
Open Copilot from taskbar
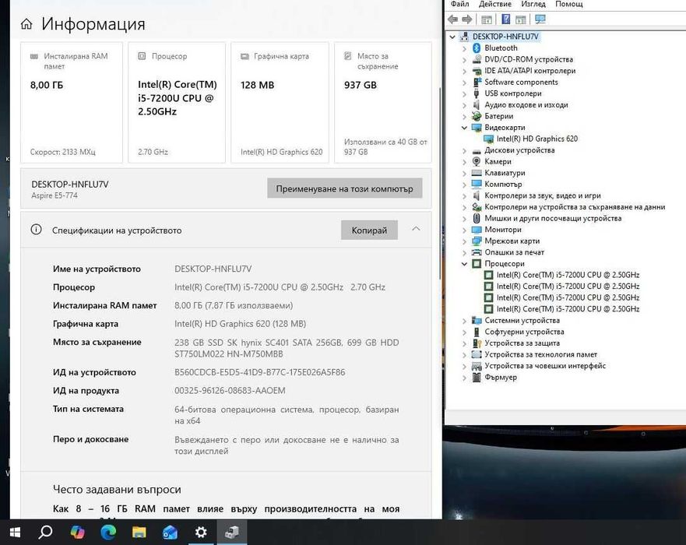tap(77, 532)
